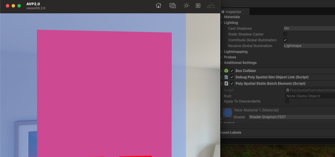
Task: Click the Asset Labels header
Action: coord(231,132)
